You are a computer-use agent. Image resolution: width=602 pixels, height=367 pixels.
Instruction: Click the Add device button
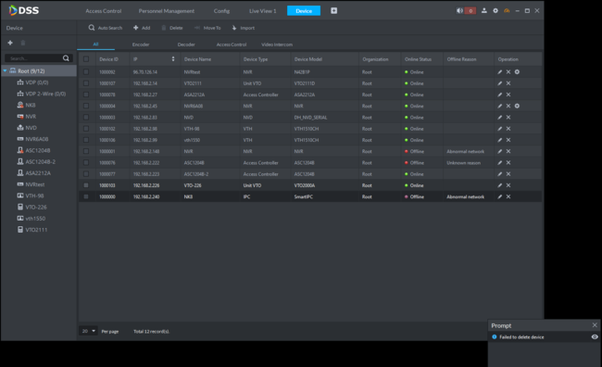click(142, 28)
